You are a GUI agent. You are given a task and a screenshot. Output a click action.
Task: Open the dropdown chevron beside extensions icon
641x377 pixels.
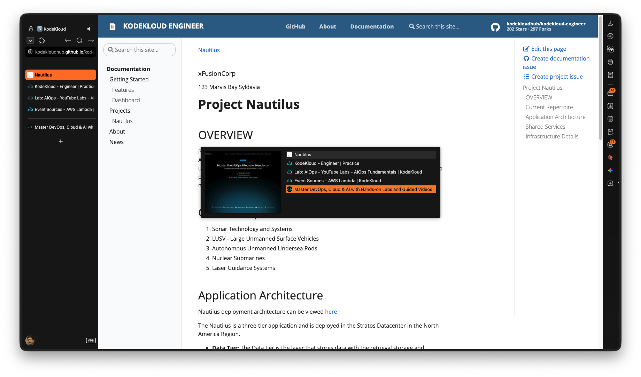click(x=30, y=40)
